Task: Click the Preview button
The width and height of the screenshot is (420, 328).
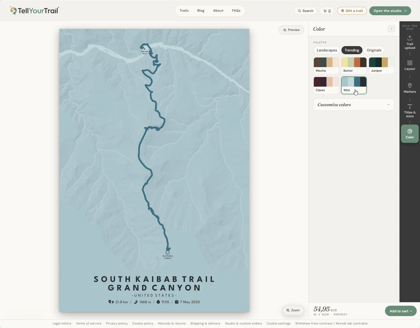Action: 291,30
